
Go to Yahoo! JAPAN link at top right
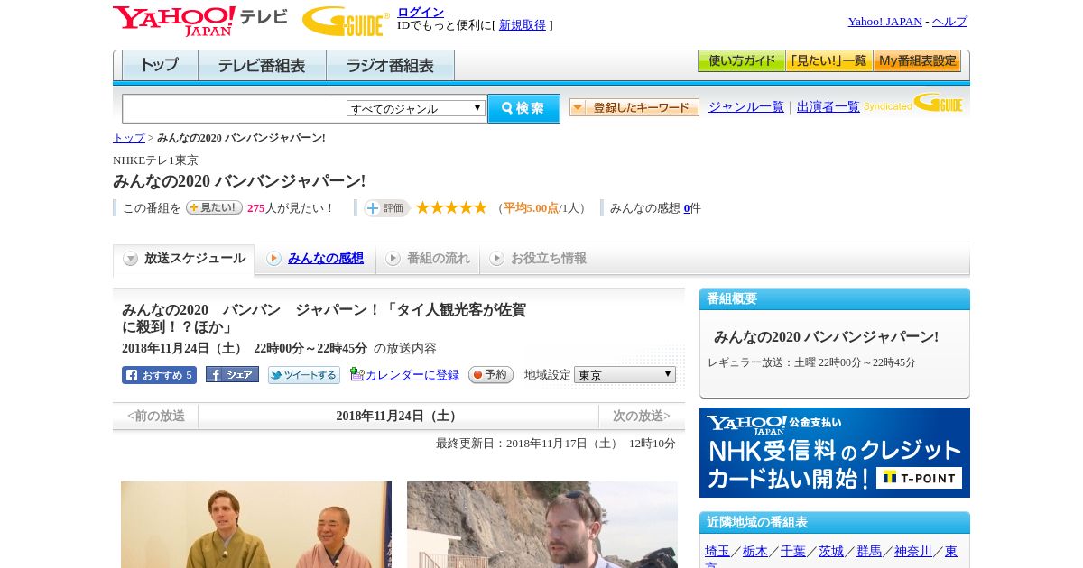885,22
